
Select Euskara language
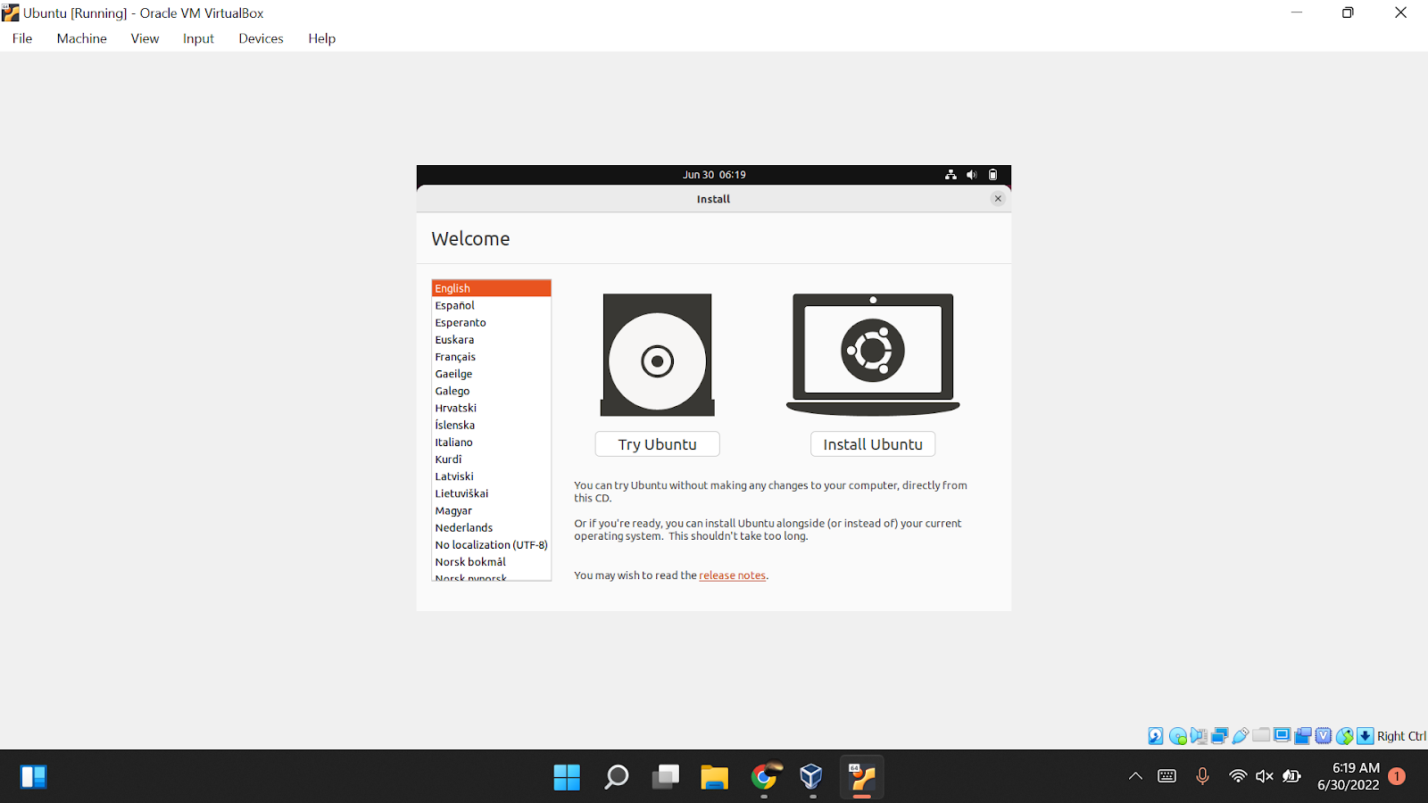492,340
